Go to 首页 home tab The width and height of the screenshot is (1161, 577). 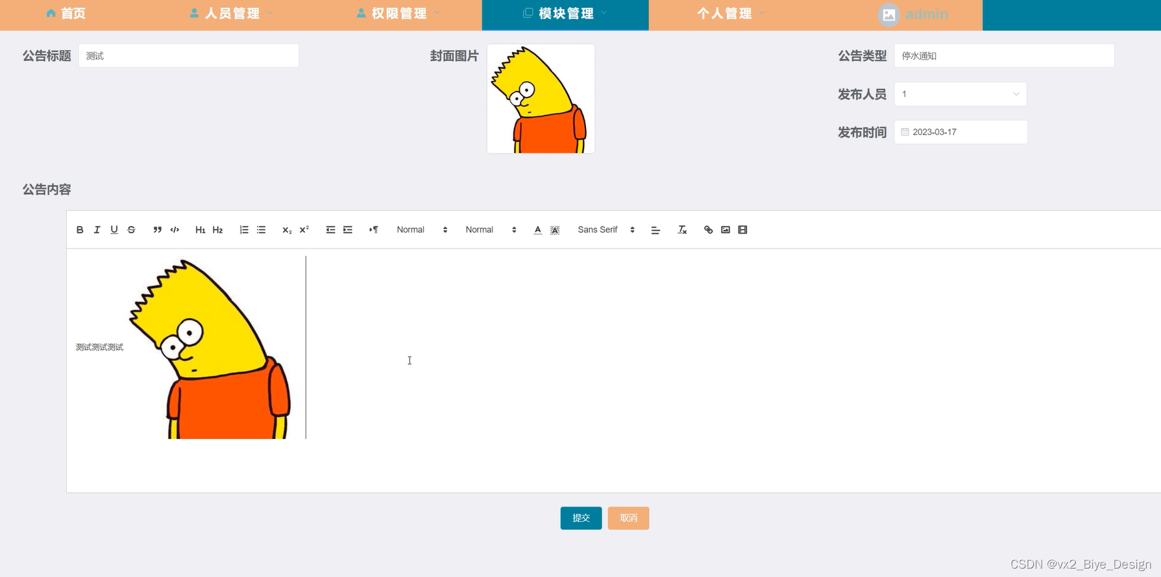(66, 14)
